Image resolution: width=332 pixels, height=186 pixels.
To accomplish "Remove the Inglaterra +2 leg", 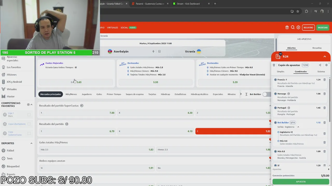I will coord(324,134).
